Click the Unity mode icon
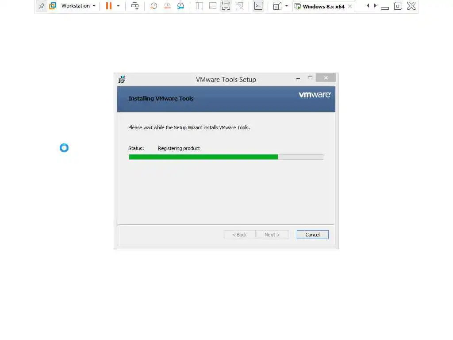The width and height of the screenshot is (453, 340). (239, 6)
